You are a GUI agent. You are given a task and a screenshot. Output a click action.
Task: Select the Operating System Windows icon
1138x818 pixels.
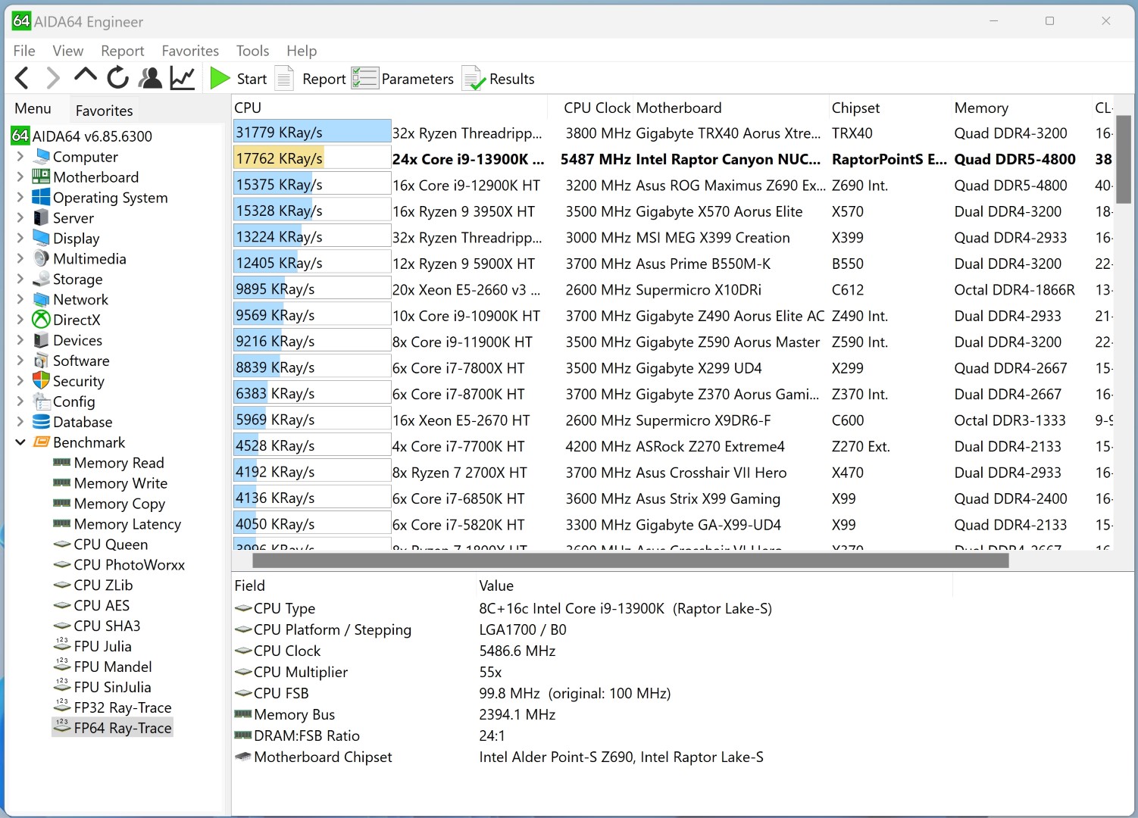pyautogui.click(x=41, y=198)
